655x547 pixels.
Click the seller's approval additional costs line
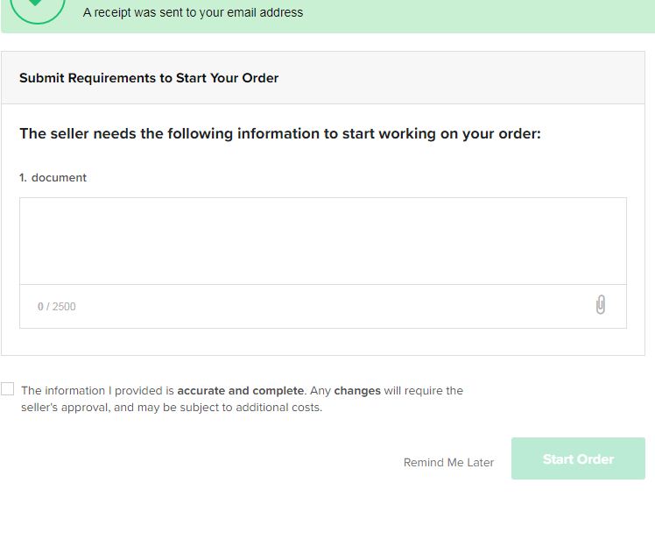(x=172, y=408)
